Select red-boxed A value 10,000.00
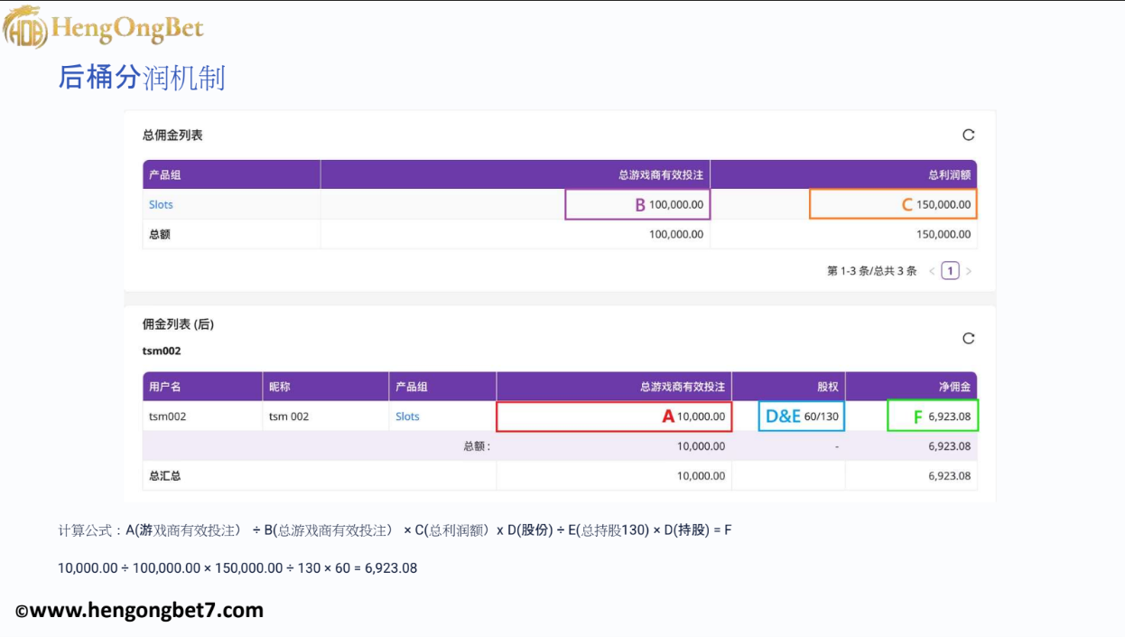1125x637 pixels. click(x=614, y=417)
